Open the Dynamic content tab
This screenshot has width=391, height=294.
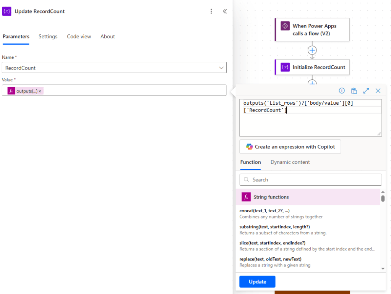tap(290, 162)
